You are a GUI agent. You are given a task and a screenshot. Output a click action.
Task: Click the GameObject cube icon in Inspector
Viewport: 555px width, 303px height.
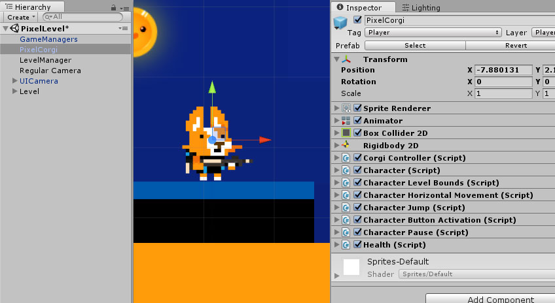(x=340, y=24)
